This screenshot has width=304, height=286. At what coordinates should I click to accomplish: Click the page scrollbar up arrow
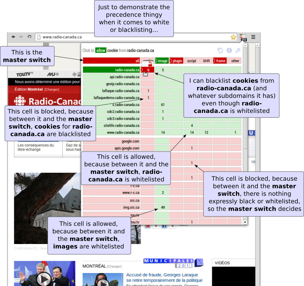[x=257, y=45]
